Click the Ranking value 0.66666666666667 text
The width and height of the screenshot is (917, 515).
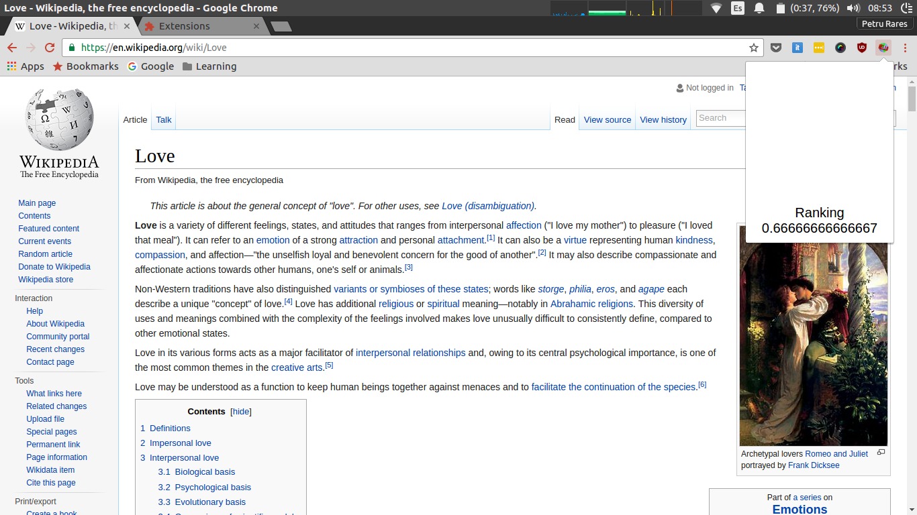819,228
